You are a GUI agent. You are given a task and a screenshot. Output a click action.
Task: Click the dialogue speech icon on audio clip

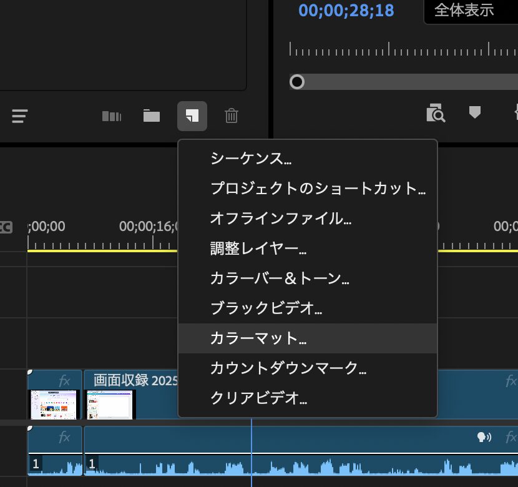pos(484,437)
